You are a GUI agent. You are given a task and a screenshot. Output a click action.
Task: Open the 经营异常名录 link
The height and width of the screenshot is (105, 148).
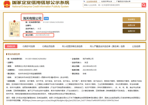point(106,1)
